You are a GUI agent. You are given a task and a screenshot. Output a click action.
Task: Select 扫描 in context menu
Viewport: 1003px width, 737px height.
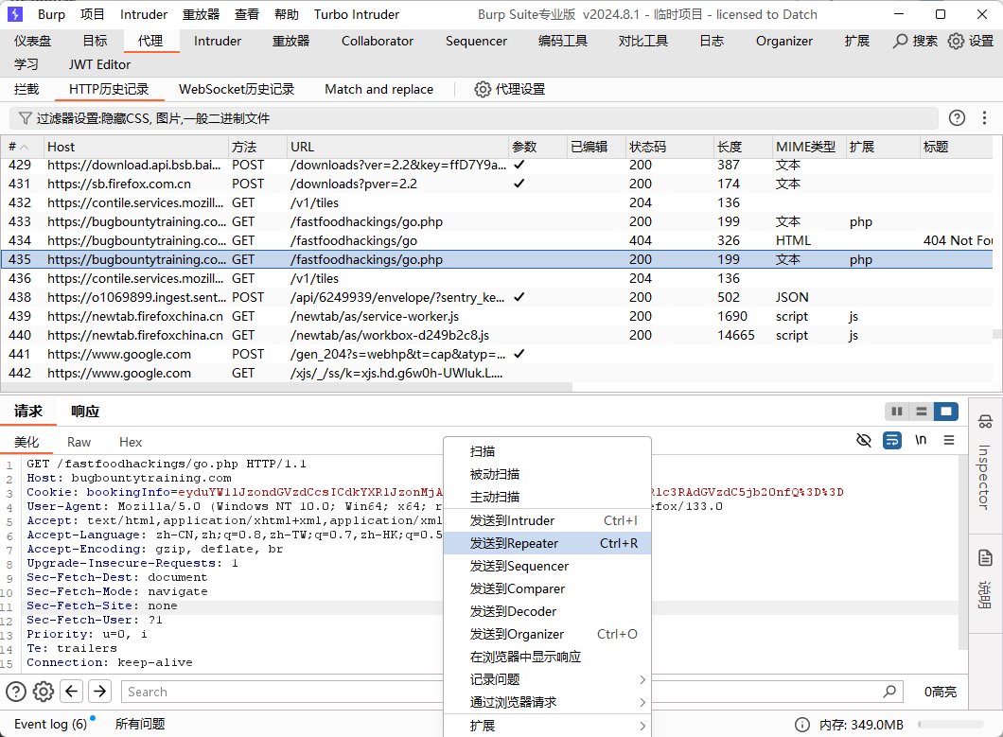tap(548, 451)
